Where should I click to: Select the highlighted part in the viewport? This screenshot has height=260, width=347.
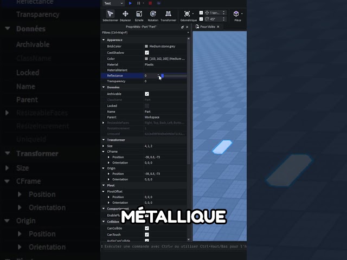point(222,147)
